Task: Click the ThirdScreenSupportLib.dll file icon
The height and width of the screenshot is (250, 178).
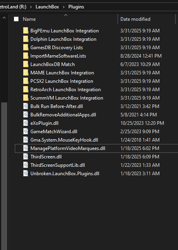Action: click(26, 165)
